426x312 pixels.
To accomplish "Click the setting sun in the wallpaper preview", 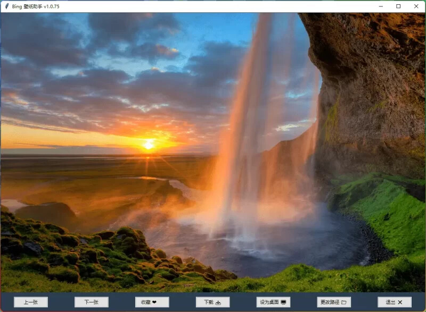I will pyautogui.click(x=149, y=145).
